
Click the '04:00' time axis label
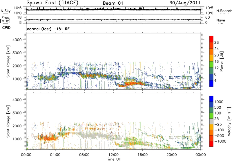tap(55, 155)
